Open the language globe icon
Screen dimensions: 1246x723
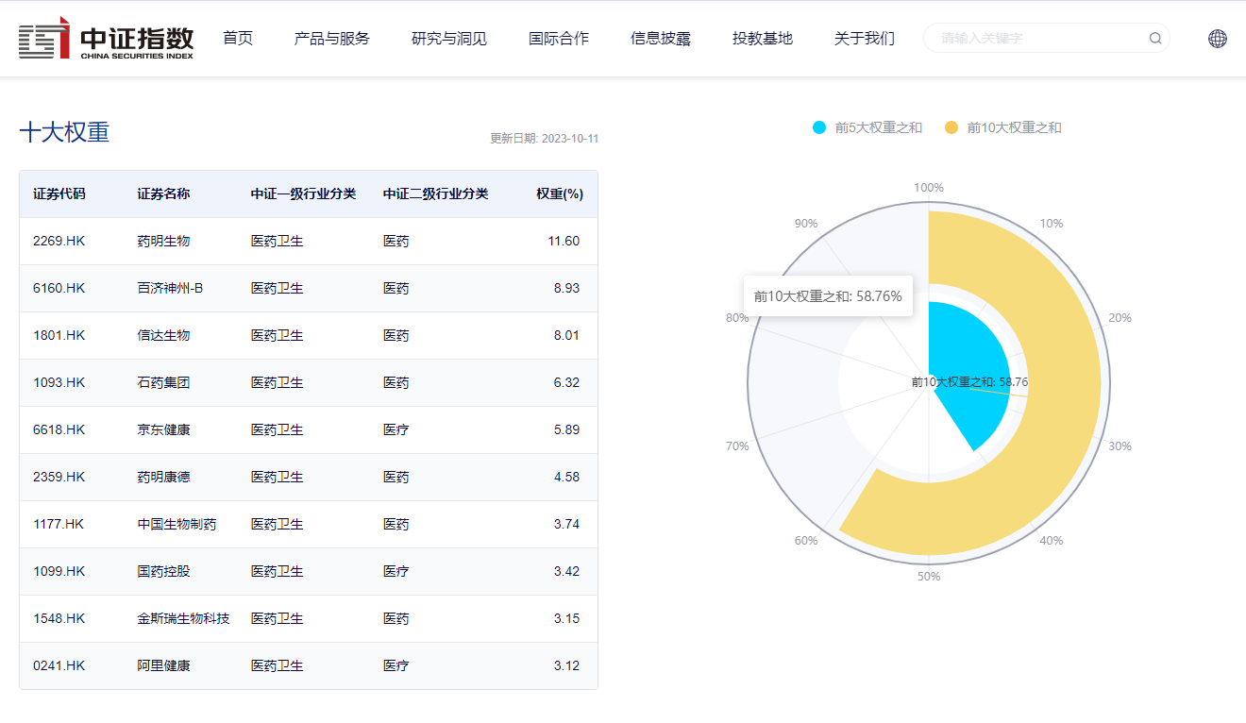1218,39
